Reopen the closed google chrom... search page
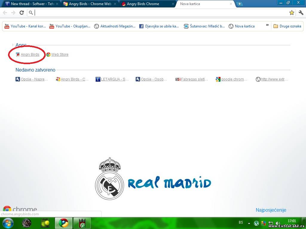The image size is (306, 229). pos(232,79)
